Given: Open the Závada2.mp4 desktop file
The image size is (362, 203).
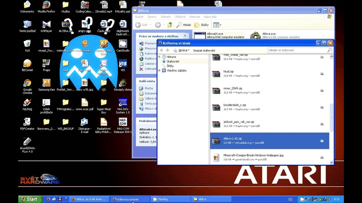Looking at the screenshot, I should (x=104, y=7).
